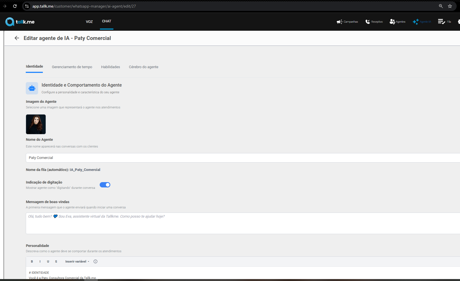Click the Fila label in top navigation

(449, 22)
